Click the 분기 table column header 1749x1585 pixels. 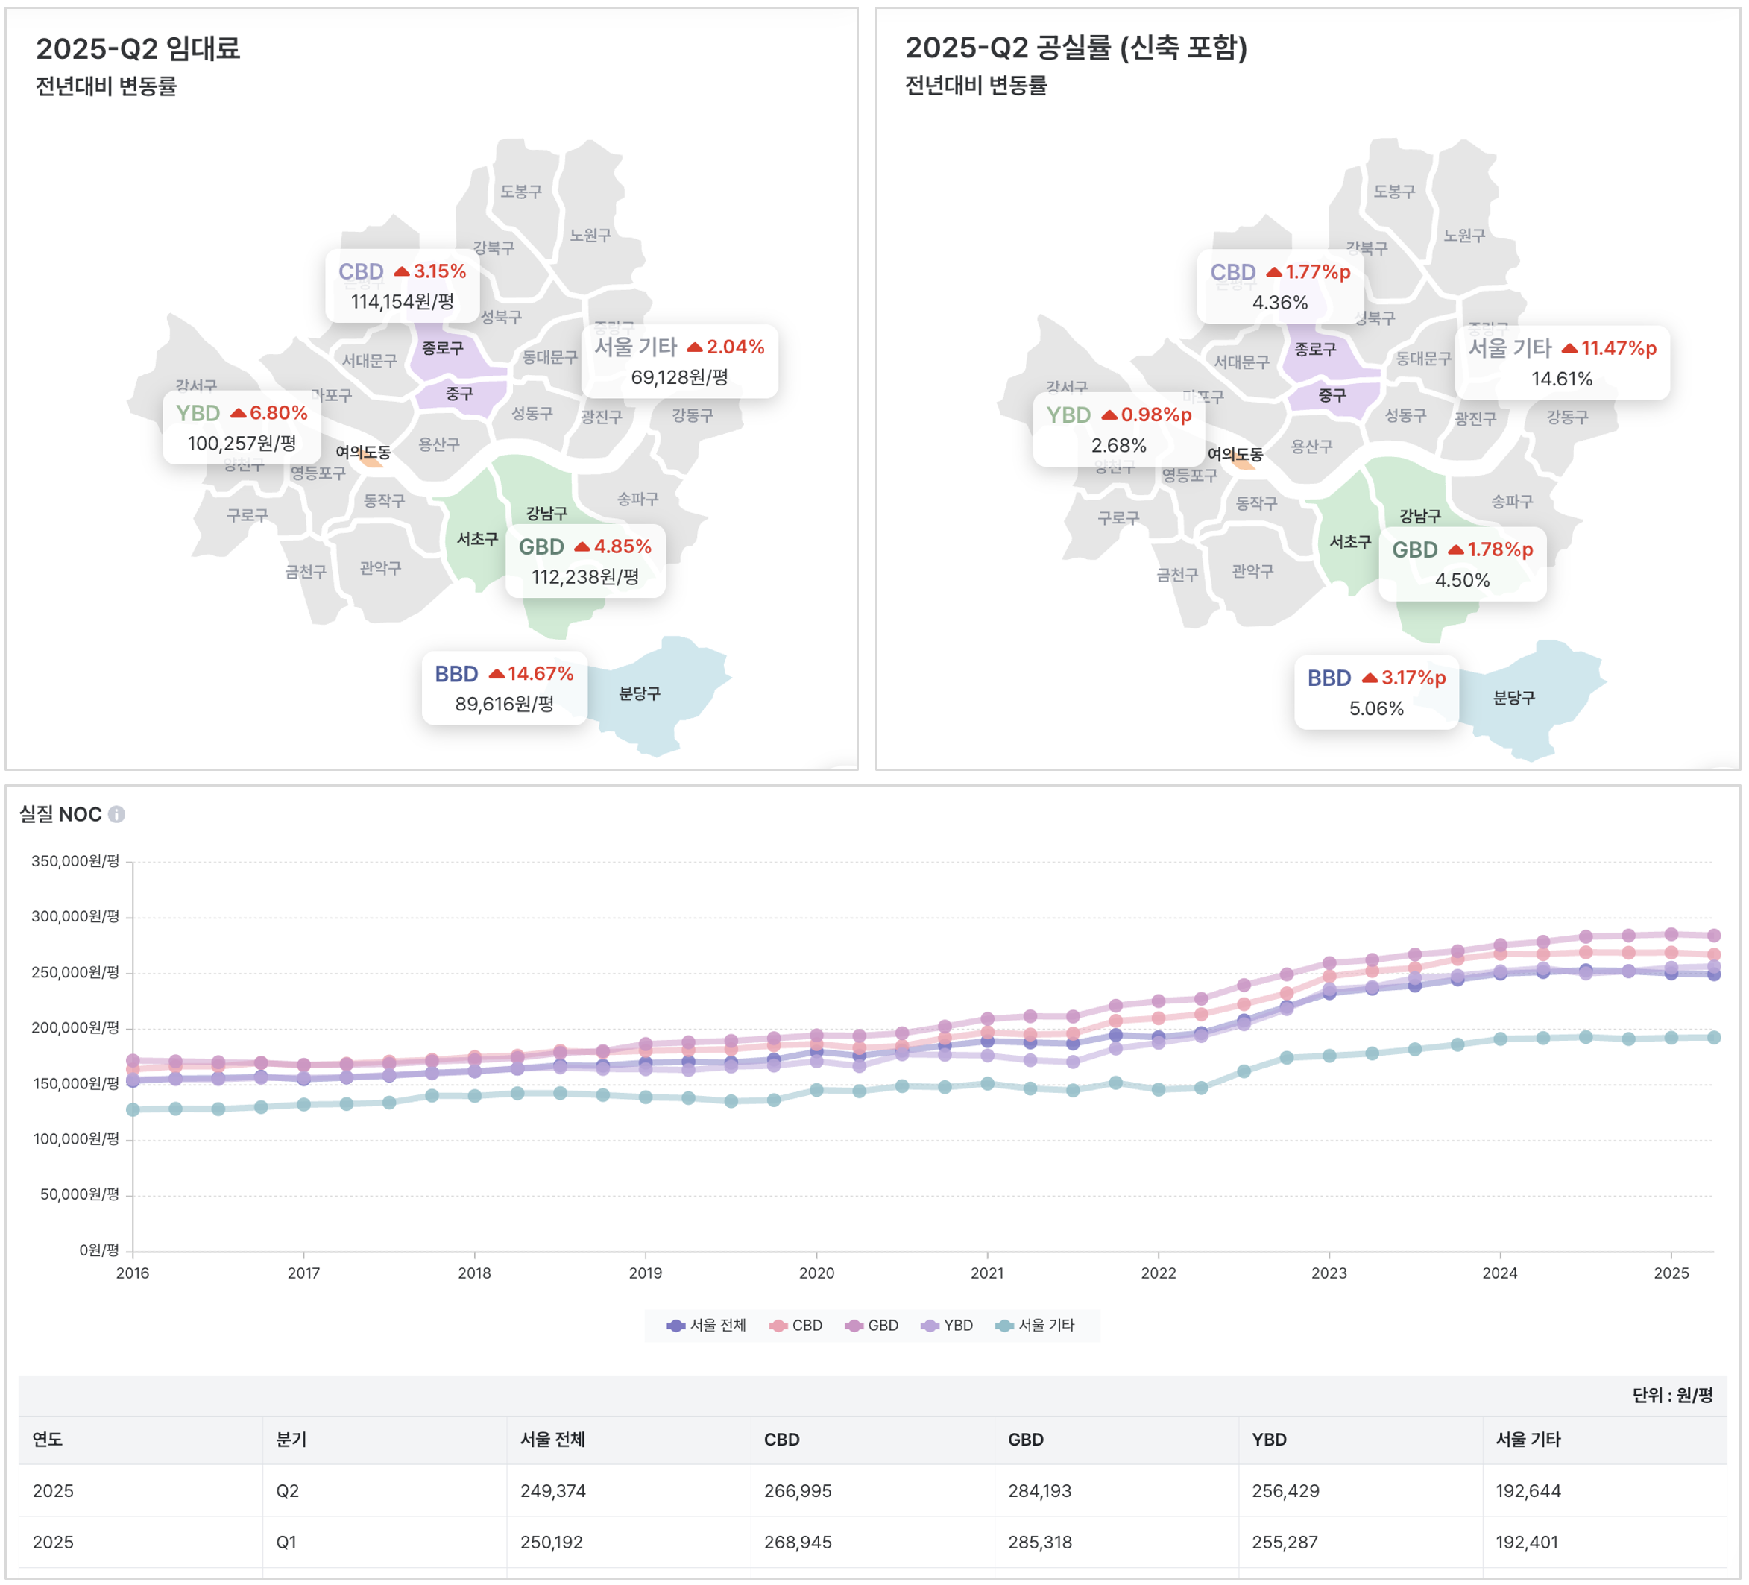pos(291,1440)
